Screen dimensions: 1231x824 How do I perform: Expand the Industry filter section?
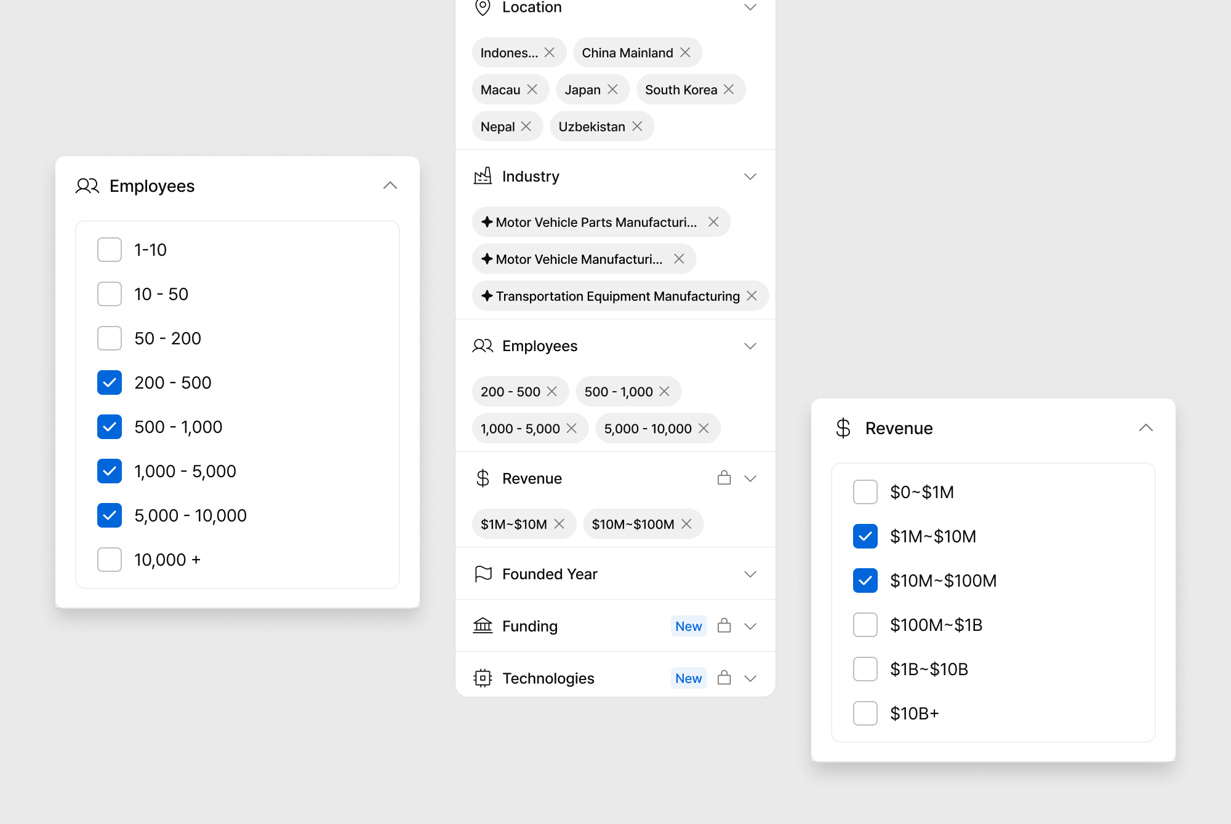pyautogui.click(x=750, y=176)
